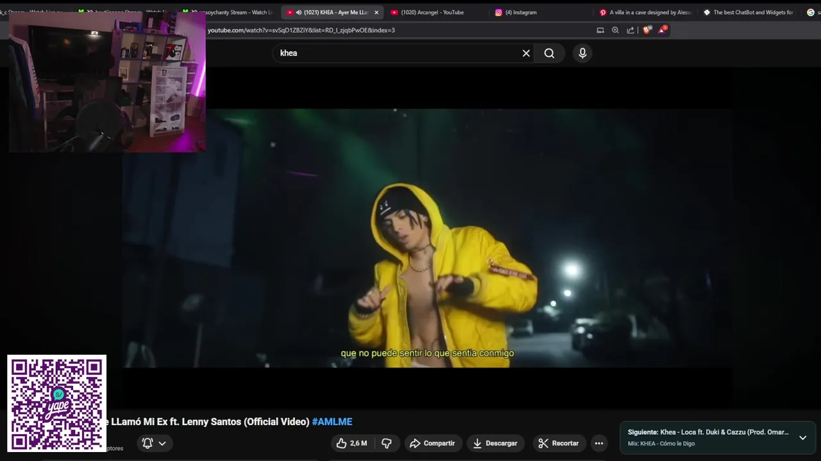The height and width of the screenshot is (461, 821).
Task: Dislike the video with thumbs down
Action: click(387, 443)
